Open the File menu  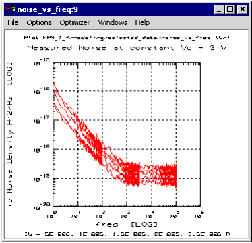(13, 22)
